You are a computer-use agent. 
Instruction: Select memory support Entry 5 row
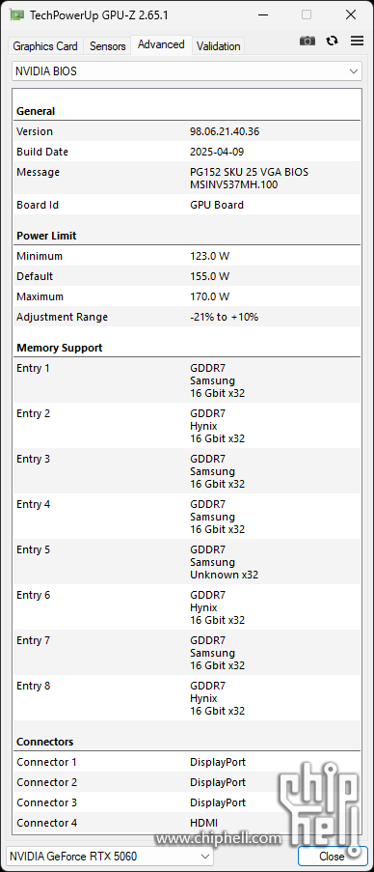(187, 562)
